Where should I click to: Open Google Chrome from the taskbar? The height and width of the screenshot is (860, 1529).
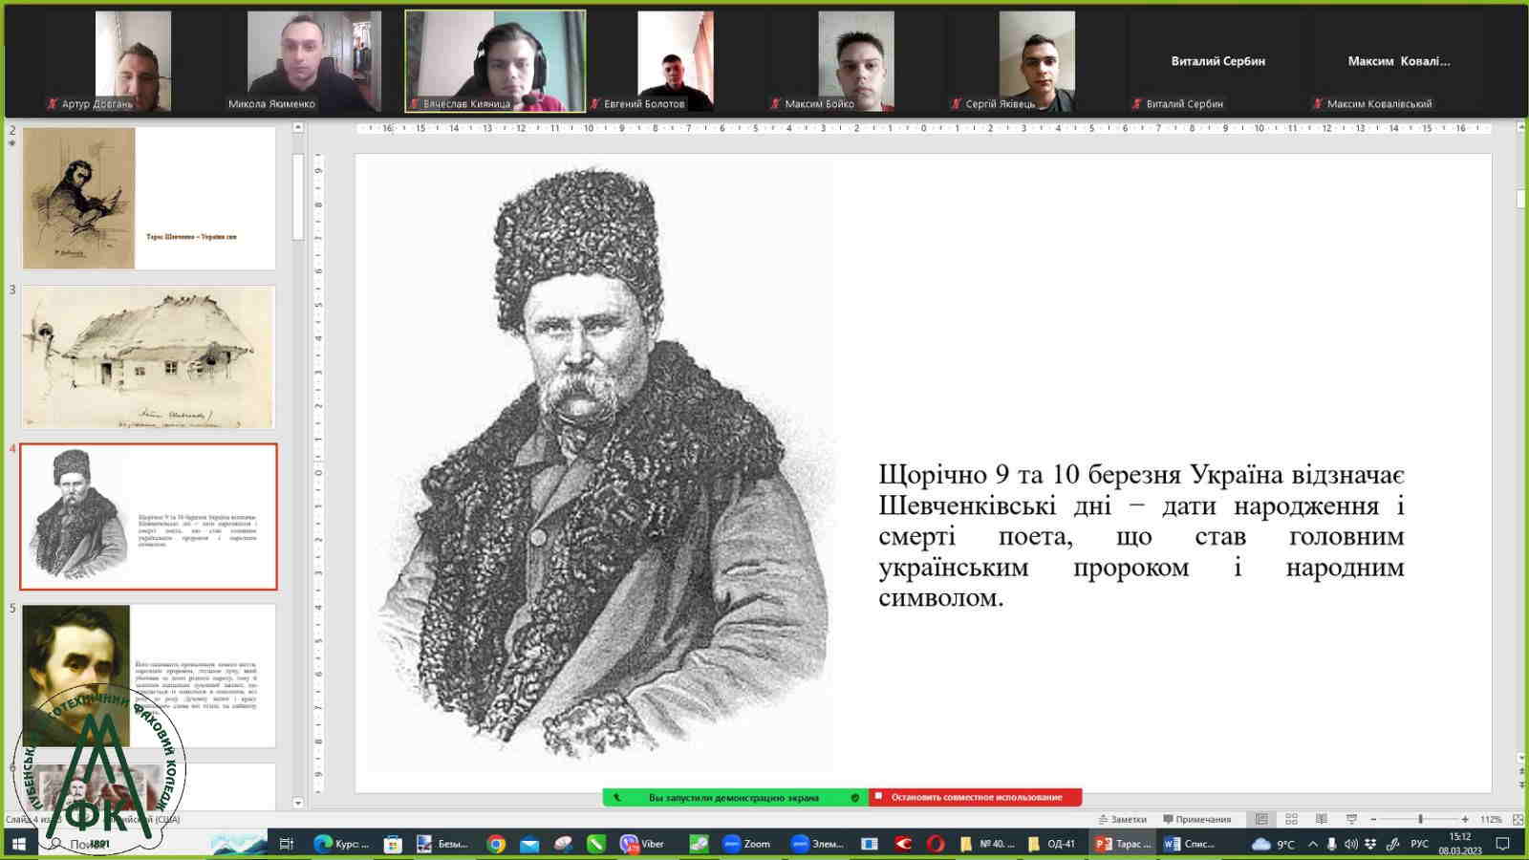tap(495, 844)
